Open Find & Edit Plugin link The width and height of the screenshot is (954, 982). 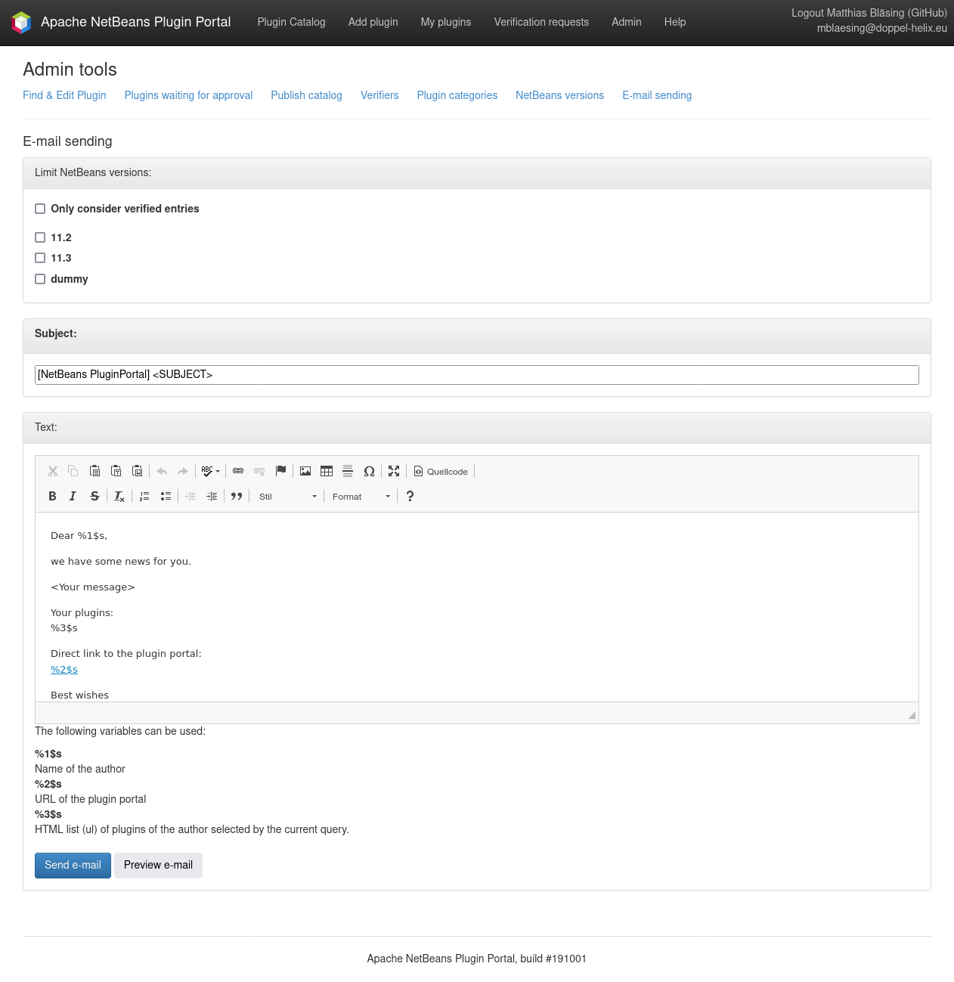point(64,95)
